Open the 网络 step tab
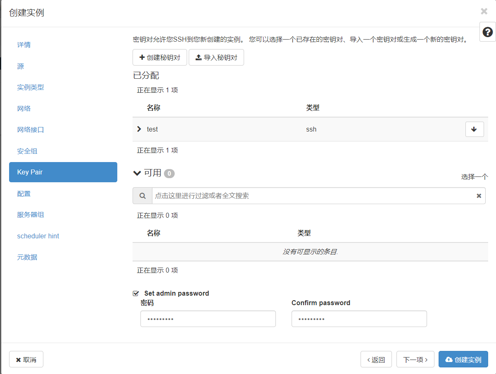The image size is (496, 374). point(63,108)
